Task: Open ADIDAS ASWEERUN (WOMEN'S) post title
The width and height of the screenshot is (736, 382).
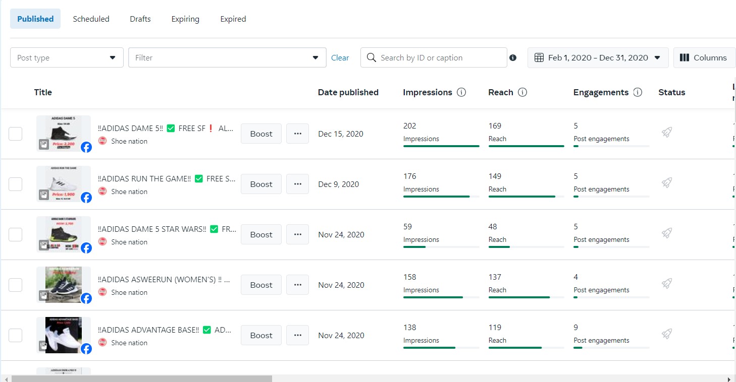Action: point(164,280)
